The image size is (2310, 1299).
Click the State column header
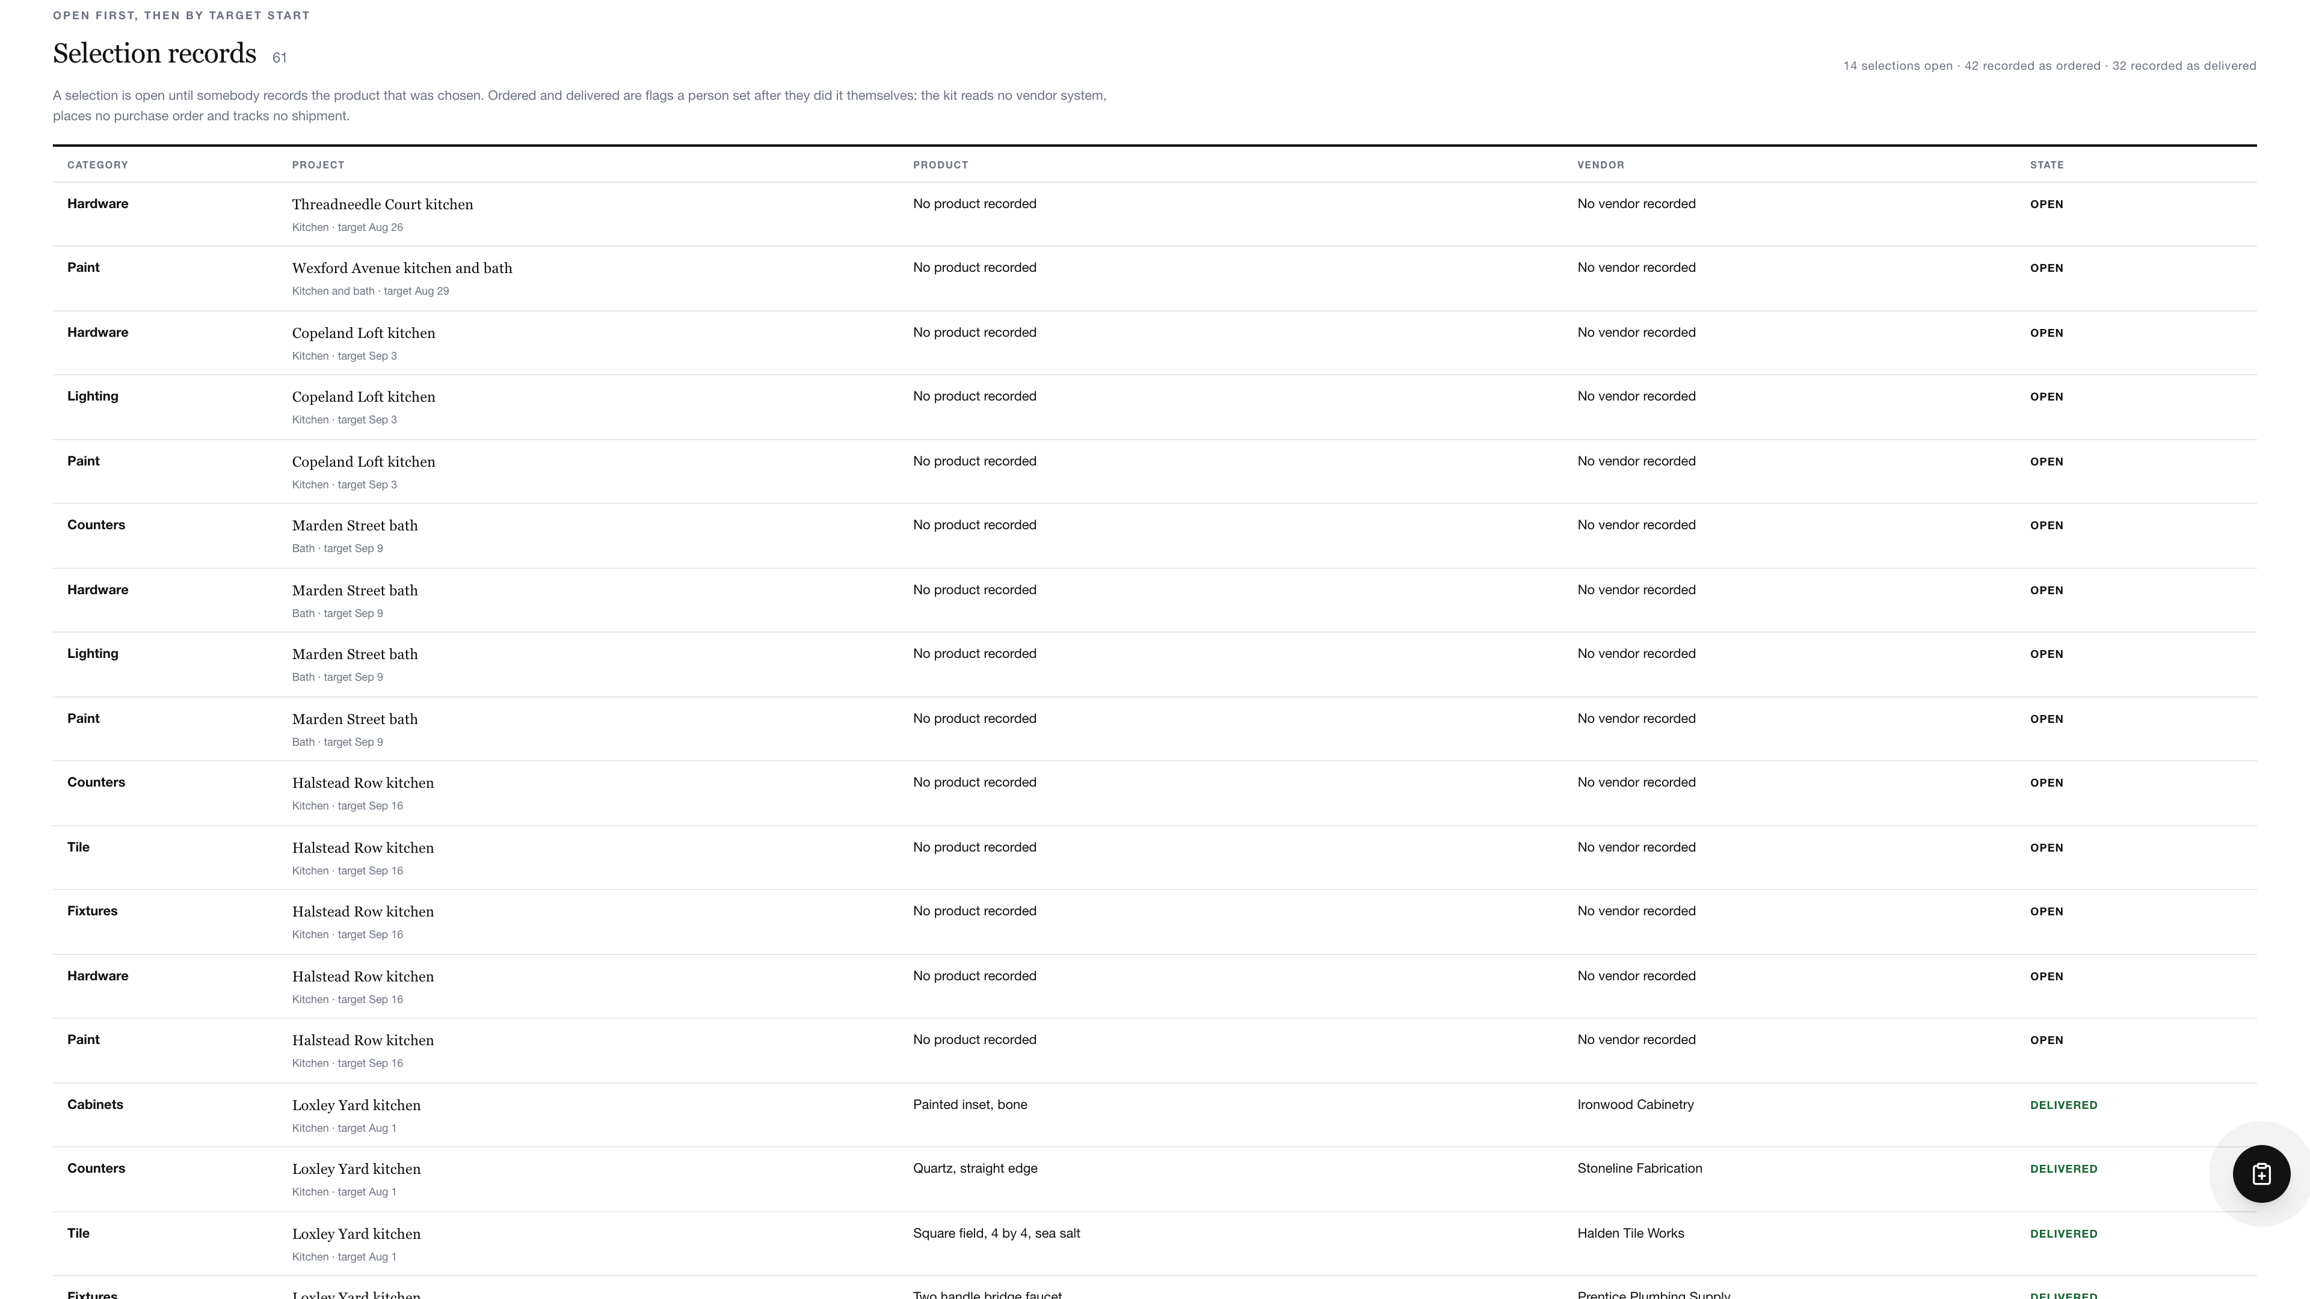[2047, 165]
